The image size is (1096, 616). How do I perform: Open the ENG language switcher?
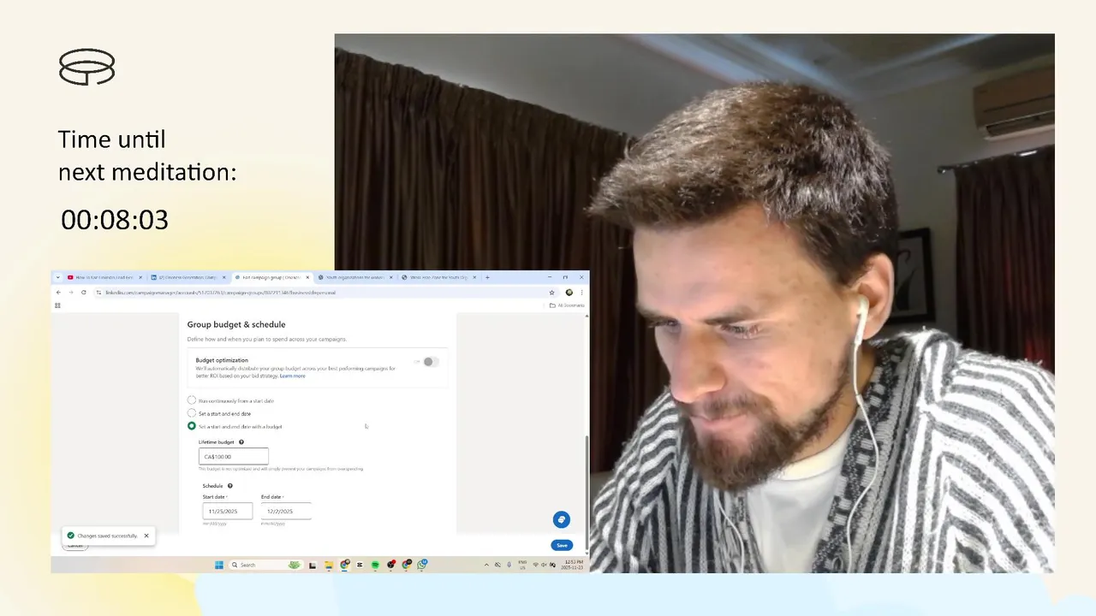pos(522,565)
